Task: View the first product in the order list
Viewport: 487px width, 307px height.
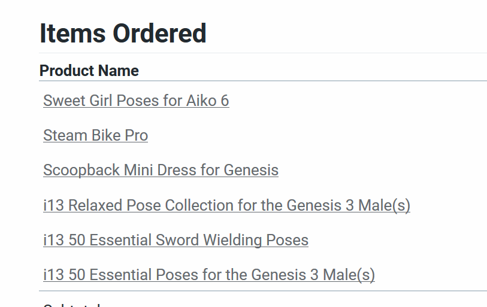Action: (x=136, y=101)
